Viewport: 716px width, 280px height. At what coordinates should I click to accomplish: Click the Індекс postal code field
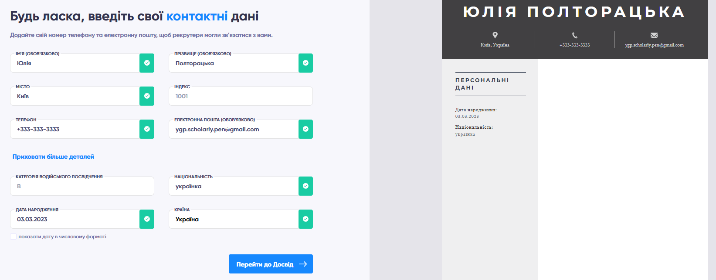click(x=240, y=96)
